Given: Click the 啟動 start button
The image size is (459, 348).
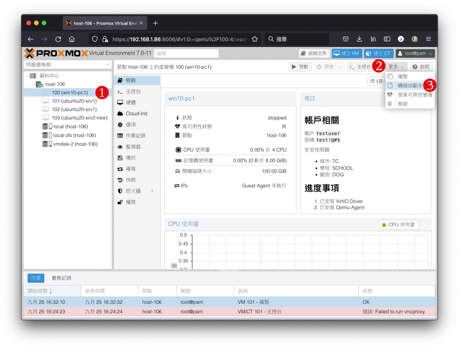Looking at the screenshot, I should (300, 67).
